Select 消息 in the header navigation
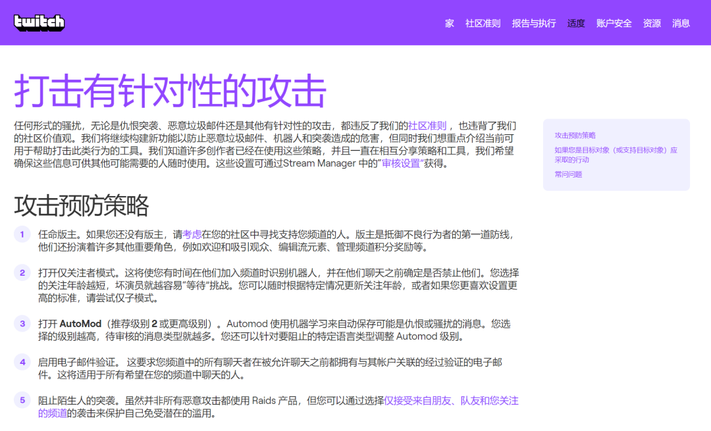This screenshot has height=431, width=711. coord(681,24)
